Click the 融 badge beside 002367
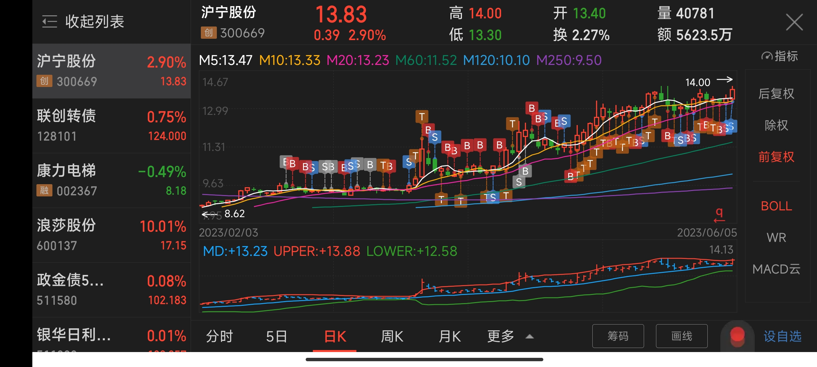Screen dimensions: 817x367 [x=44, y=191]
